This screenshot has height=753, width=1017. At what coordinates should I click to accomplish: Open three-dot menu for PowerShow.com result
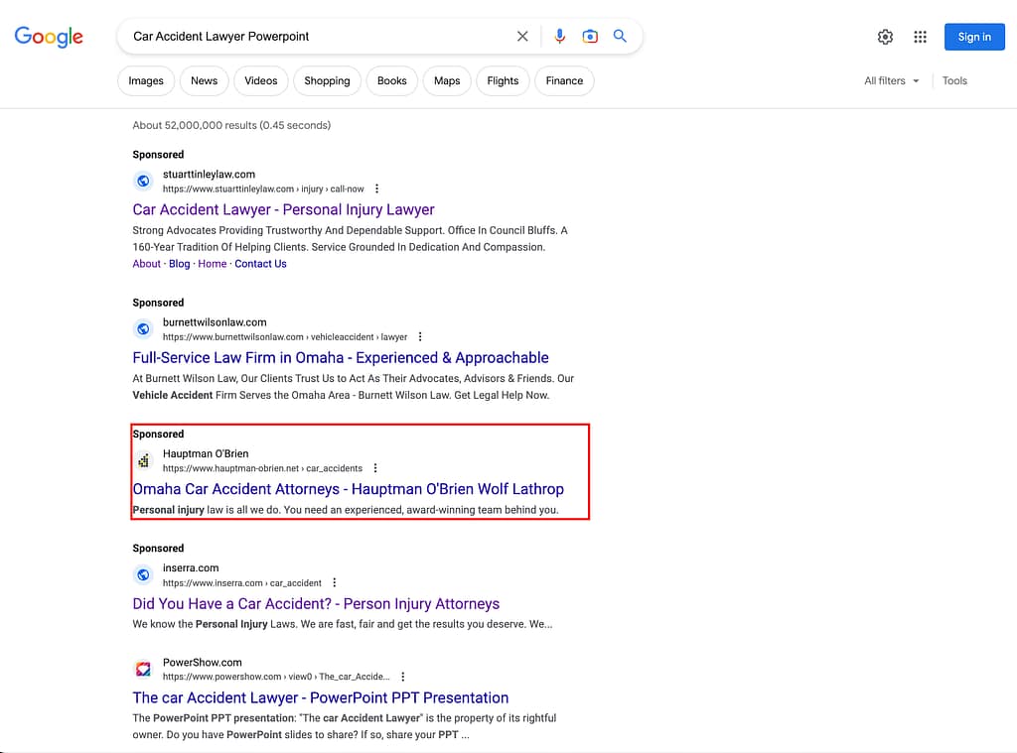403,677
